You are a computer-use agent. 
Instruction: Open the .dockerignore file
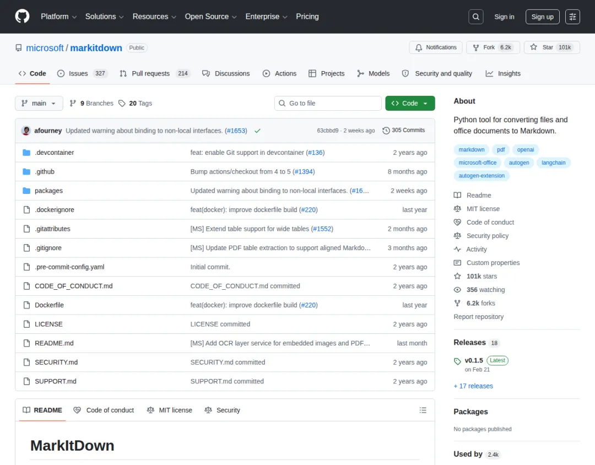point(54,209)
